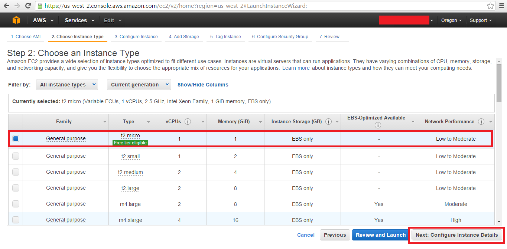The image size is (507, 249).
Task: Open the Support dropdown menu
Action: pos(481,20)
